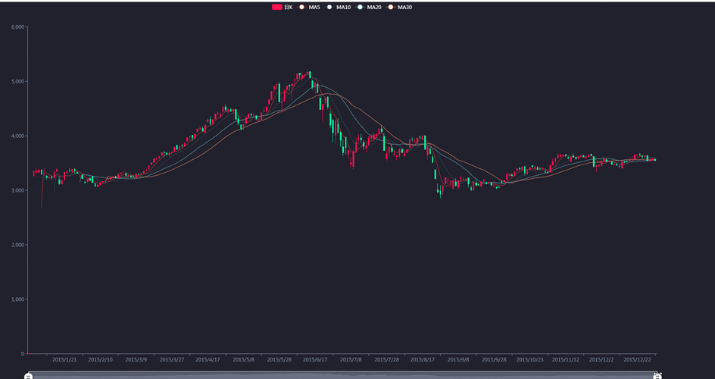Click the MA10 legend circle marker
The image size is (715, 379).
coord(330,7)
